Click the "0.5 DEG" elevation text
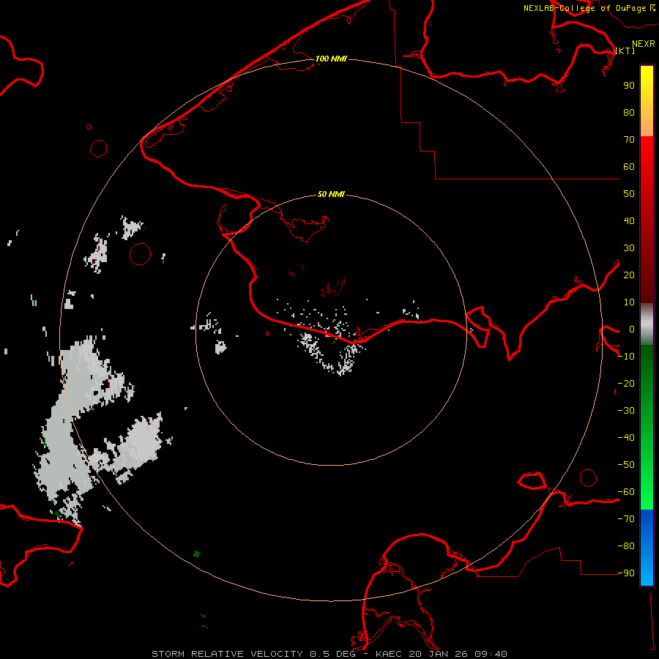This screenshot has height=659, width=659. point(333,654)
